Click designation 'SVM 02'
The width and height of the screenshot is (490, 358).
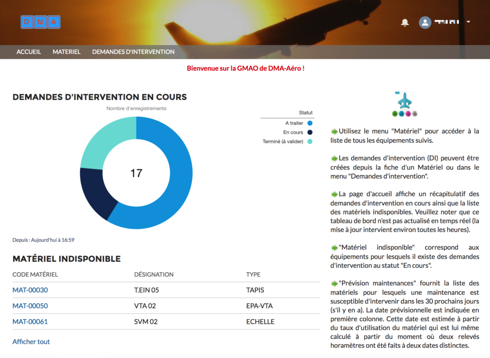click(x=146, y=322)
